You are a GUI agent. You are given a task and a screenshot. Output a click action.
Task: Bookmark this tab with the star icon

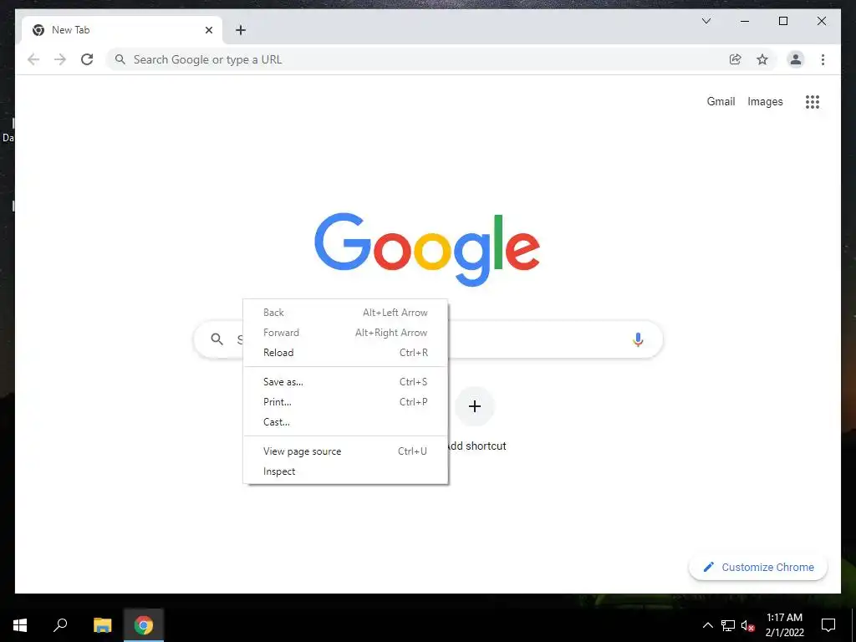click(x=762, y=59)
